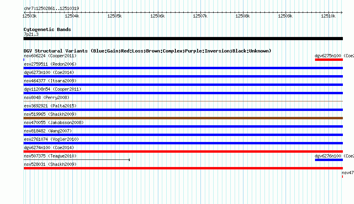Select the blue bar of nsv818482 (Wang2007)
This screenshot has height=204, width=354.
(x=183, y=135)
